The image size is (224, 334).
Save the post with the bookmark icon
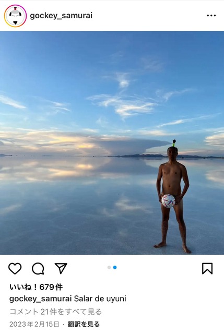click(x=207, y=268)
